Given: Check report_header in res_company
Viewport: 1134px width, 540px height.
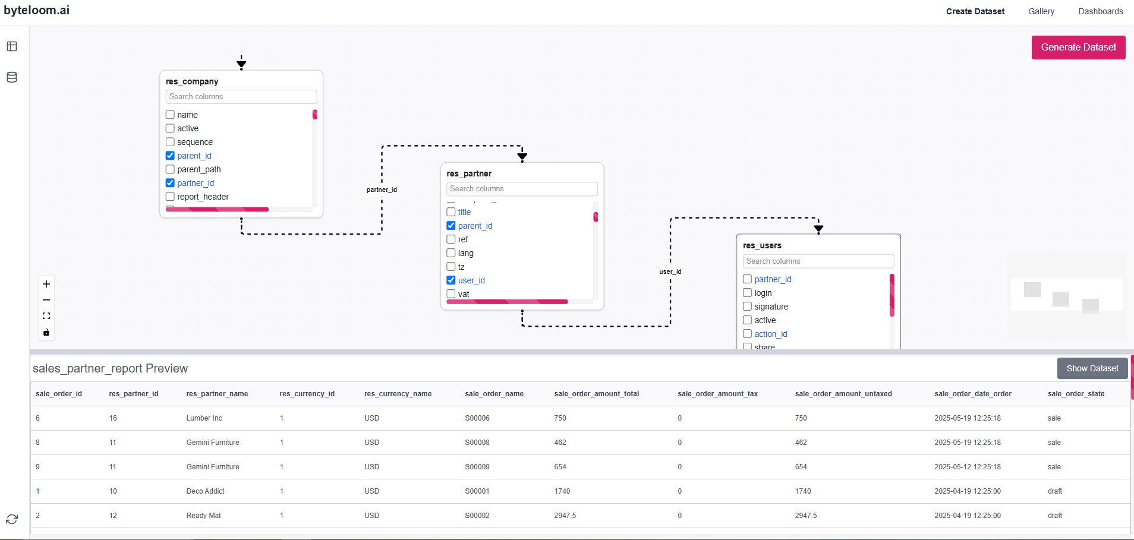Looking at the screenshot, I should click(170, 197).
